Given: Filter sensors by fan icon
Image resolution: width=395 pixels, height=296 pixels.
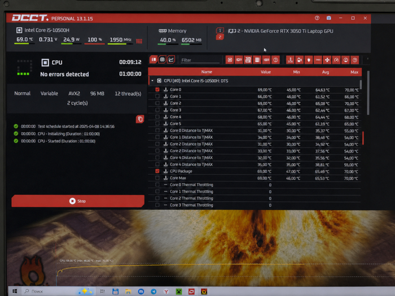Looking at the screenshot, I should 327,60.
